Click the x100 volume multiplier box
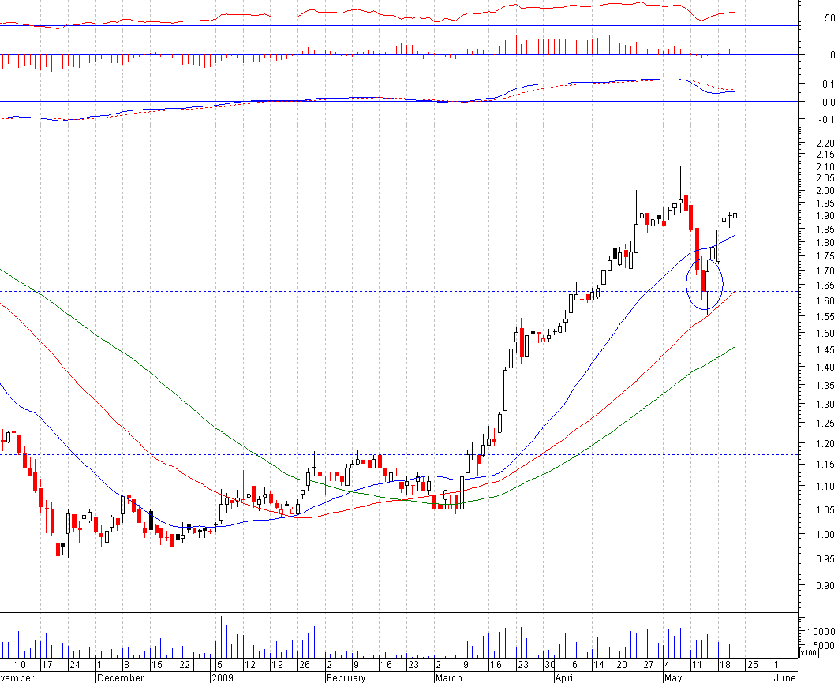The height and width of the screenshot is (683, 838). click(x=808, y=652)
